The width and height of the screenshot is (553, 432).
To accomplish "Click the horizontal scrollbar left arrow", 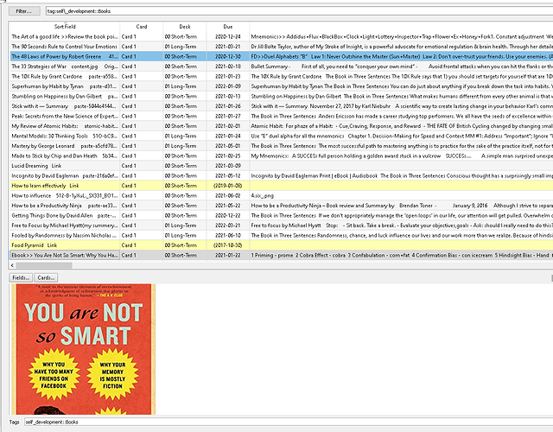I will tap(12, 265).
